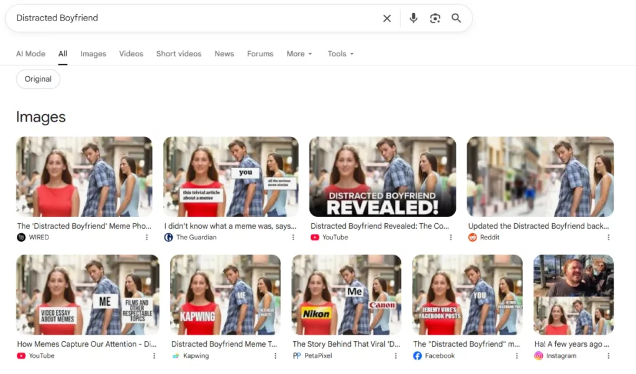Viewport: 636px width, 374px height.
Task: Open more options for PetaPixel result
Action: (x=396, y=356)
